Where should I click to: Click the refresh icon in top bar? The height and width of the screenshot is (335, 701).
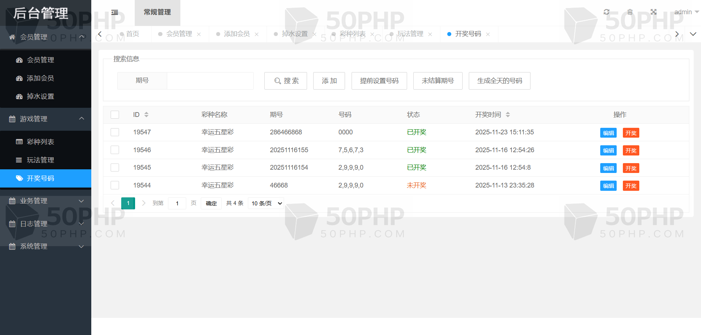click(x=606, y=12)
